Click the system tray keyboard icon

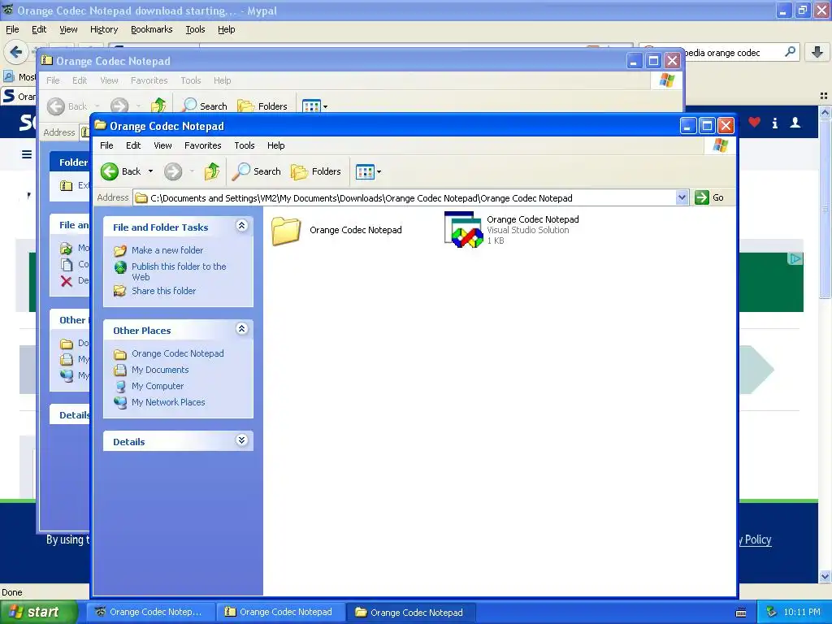(741, 613)
